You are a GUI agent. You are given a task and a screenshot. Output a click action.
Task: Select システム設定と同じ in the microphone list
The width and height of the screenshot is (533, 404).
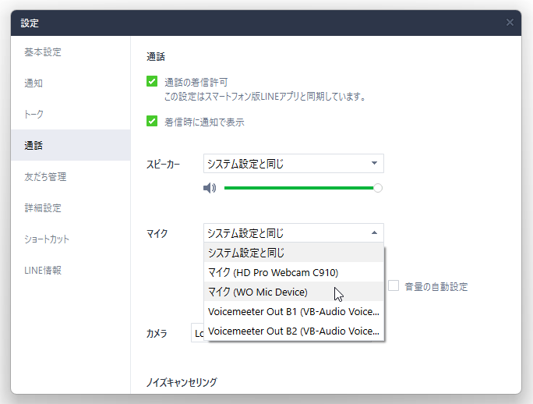294,253
